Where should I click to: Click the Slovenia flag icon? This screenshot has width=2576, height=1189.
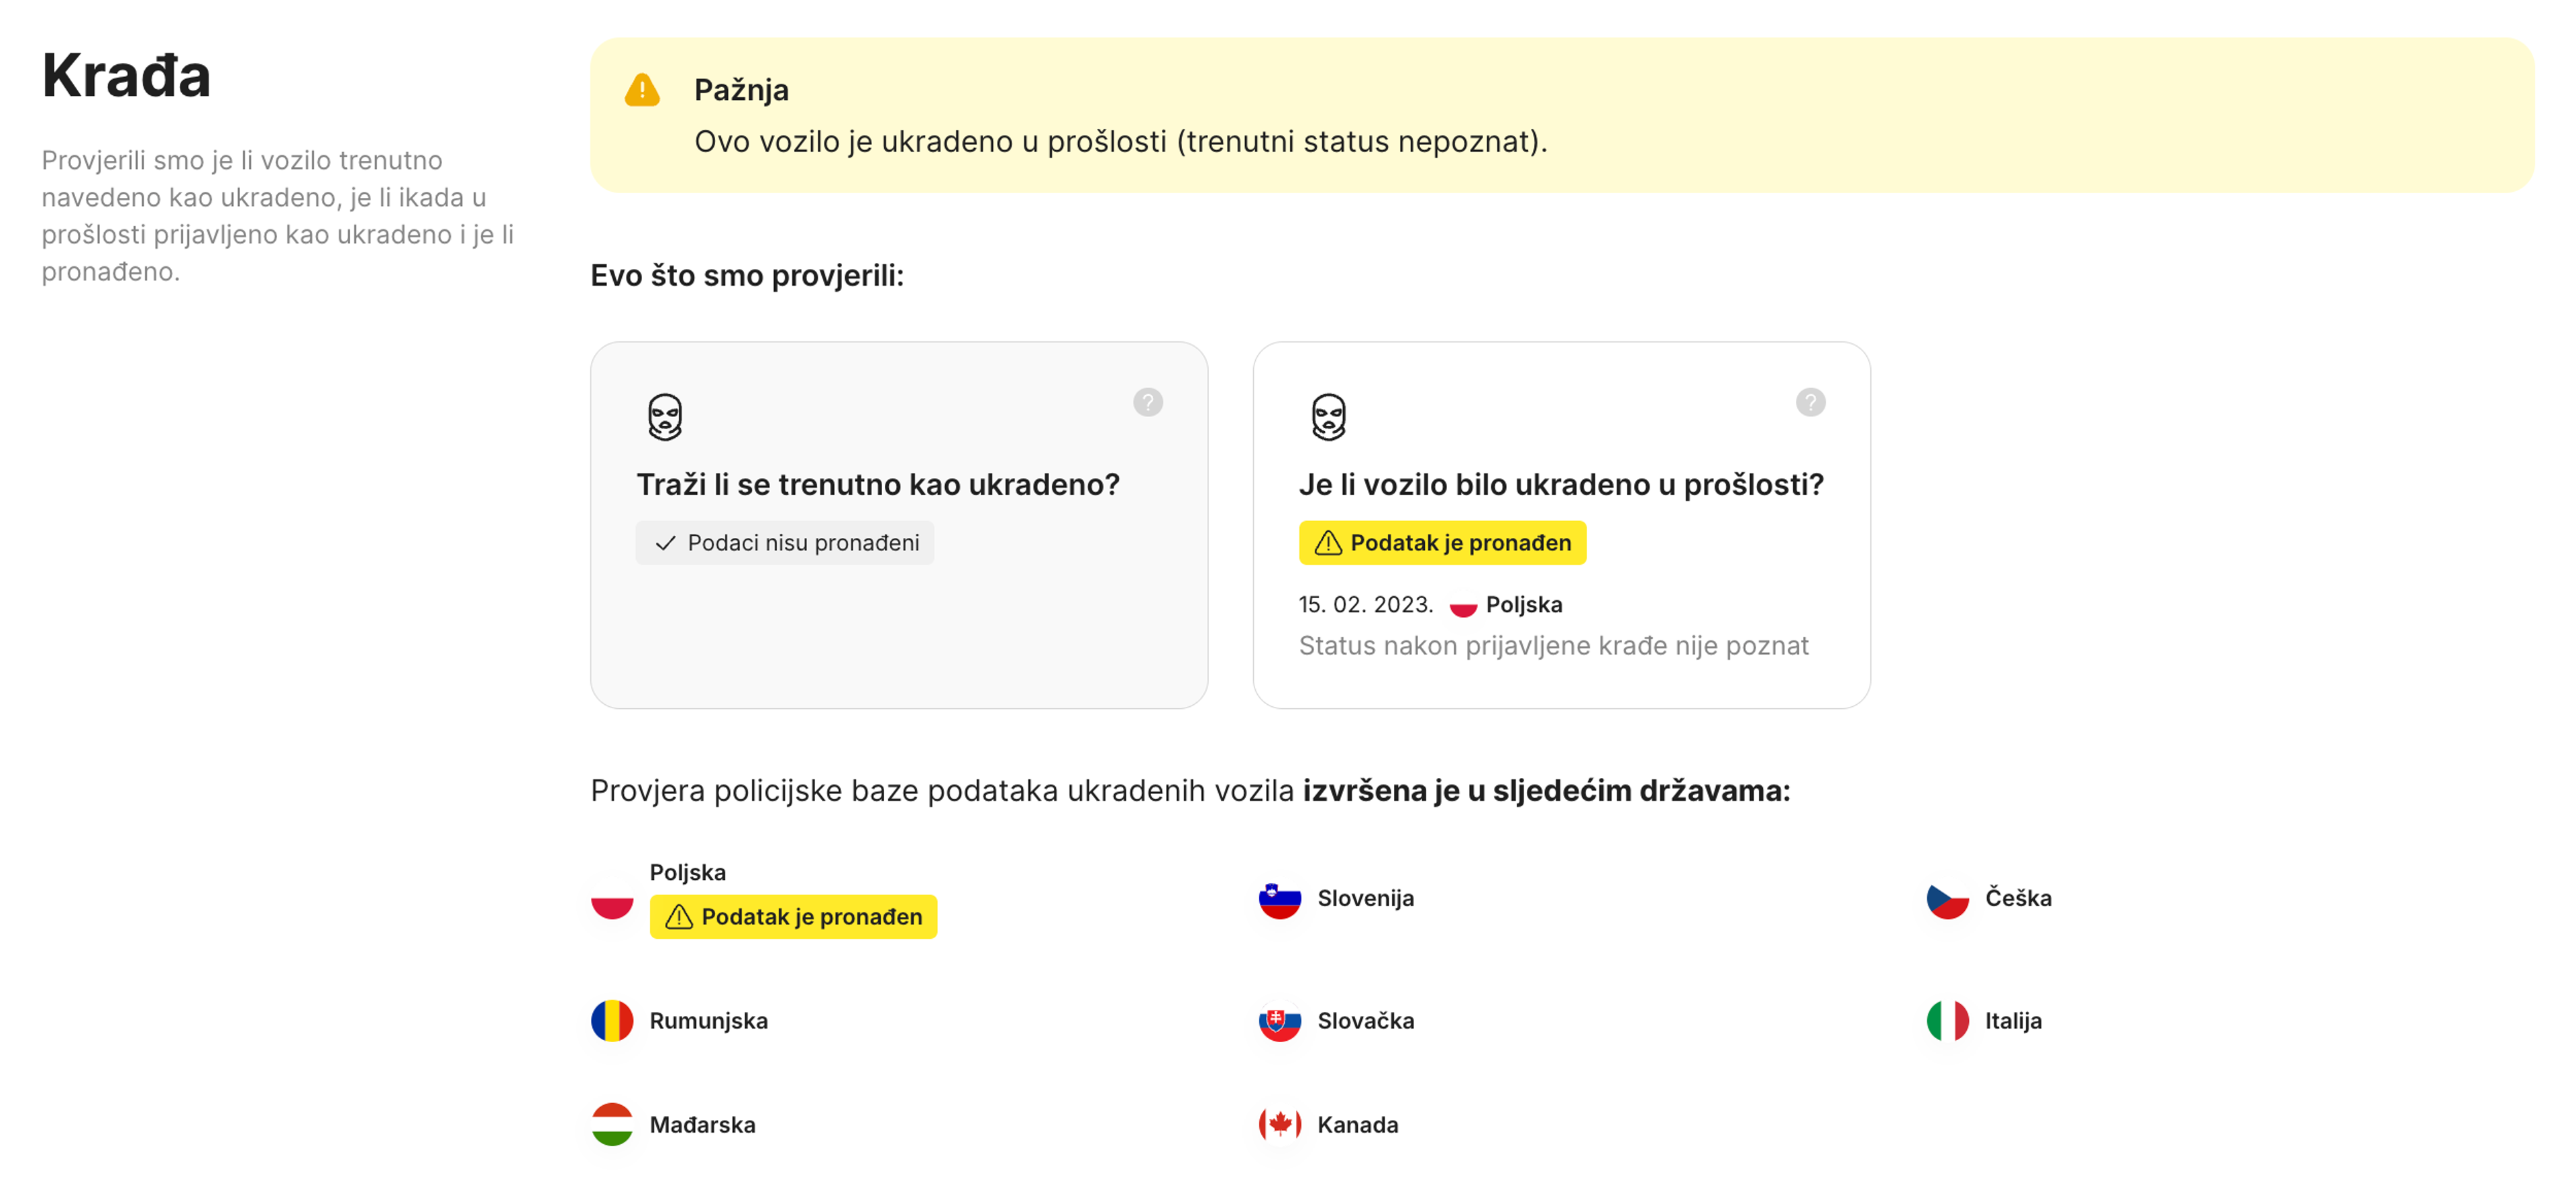coord(1278,899)
